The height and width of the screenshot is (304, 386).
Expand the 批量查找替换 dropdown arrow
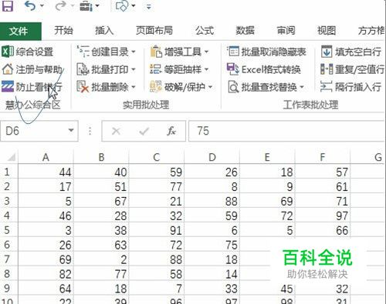[x=302, y=87]
